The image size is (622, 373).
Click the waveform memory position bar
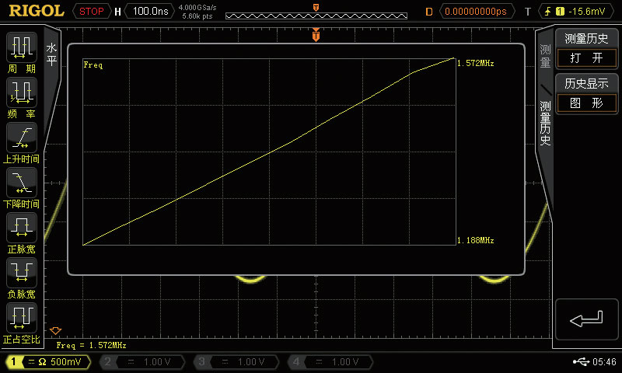tap(315, 15)
